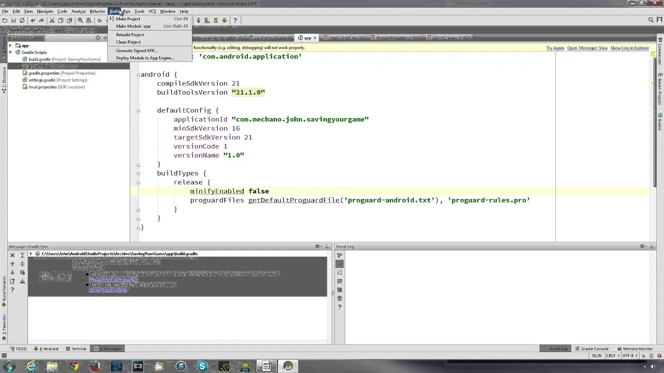
Task: Fold the defaultConfig block
Action: click(x=139, y=110)
